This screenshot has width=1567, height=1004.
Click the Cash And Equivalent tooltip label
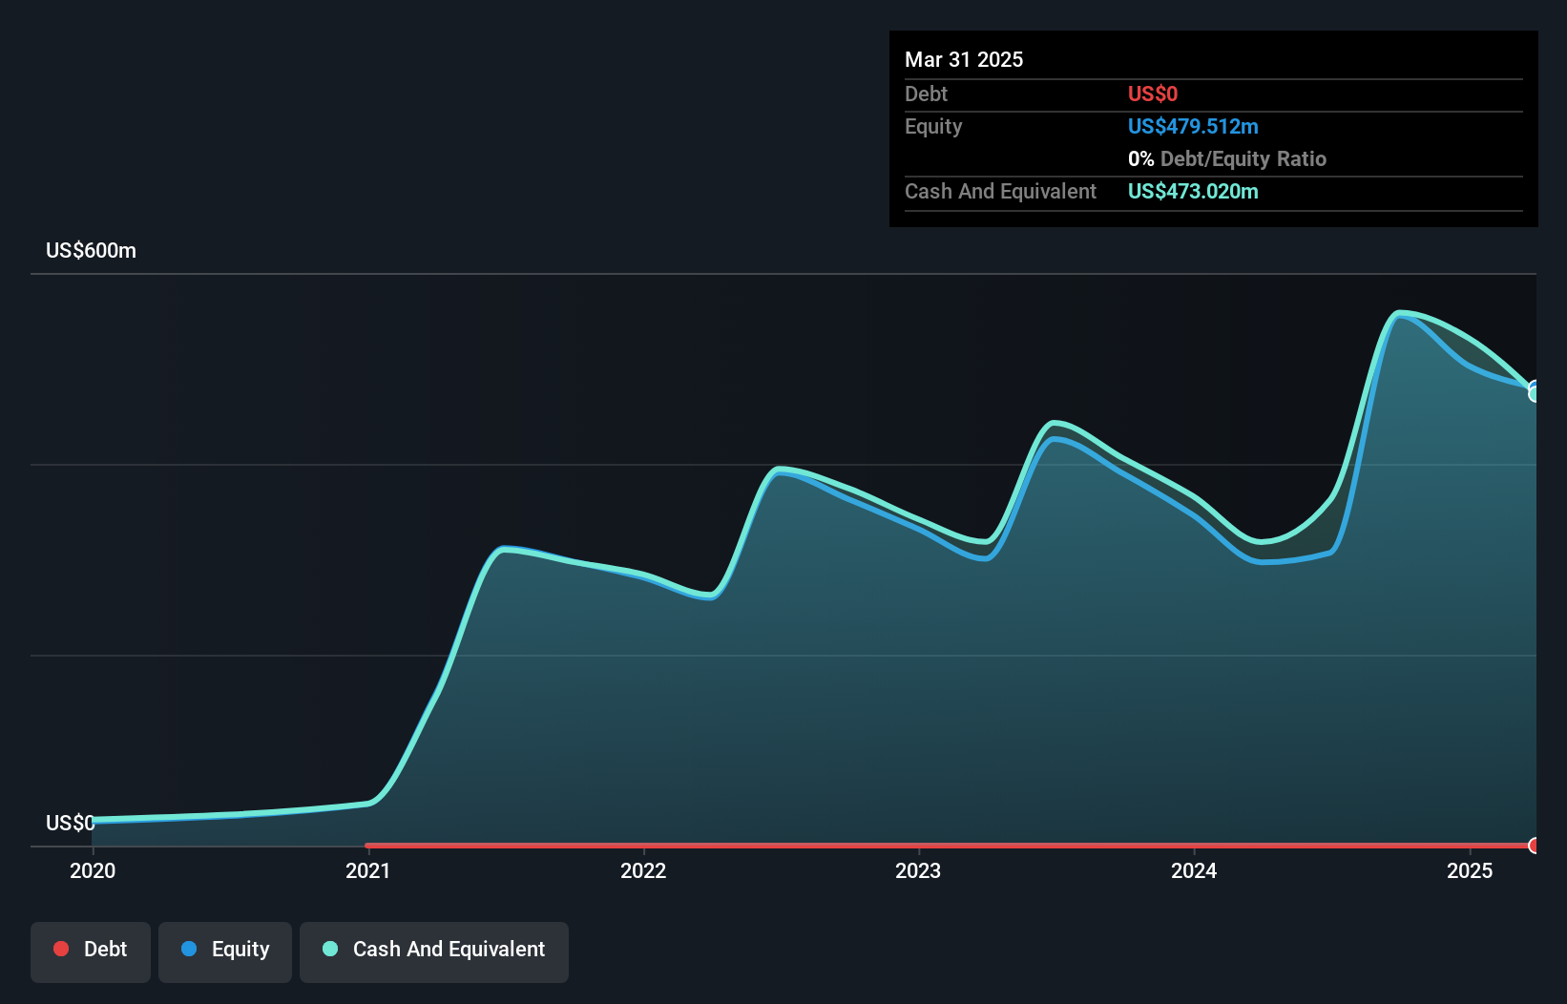[x=1001, y=191]
